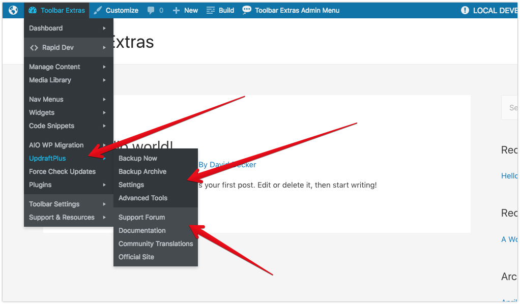The image size is (520, 304).
Task: Expand Rapid Dev submenu arrow
Action: point(104,47)
